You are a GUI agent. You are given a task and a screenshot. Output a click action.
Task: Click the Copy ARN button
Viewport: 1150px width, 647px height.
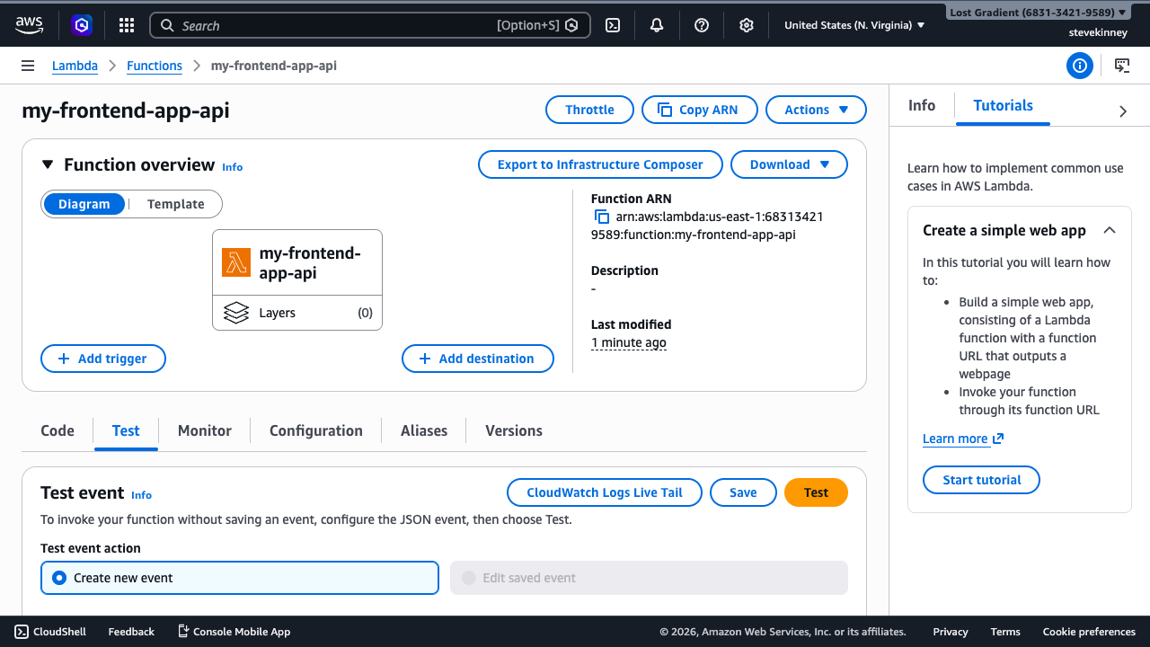698,110
